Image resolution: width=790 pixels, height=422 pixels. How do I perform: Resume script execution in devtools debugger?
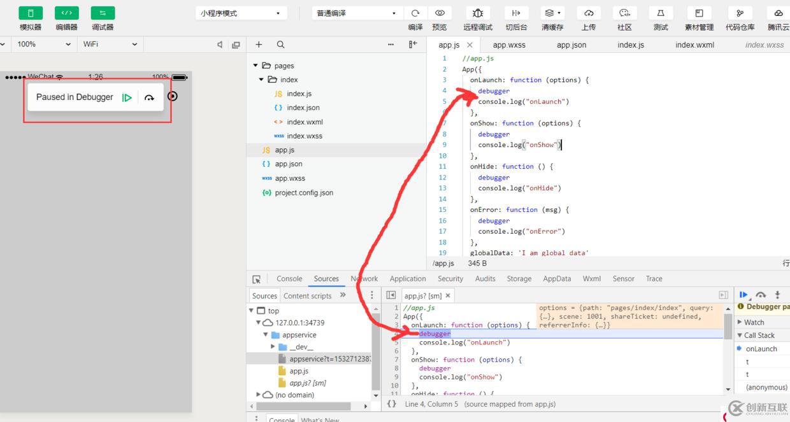pyautogui.click(x=743, y=295)
